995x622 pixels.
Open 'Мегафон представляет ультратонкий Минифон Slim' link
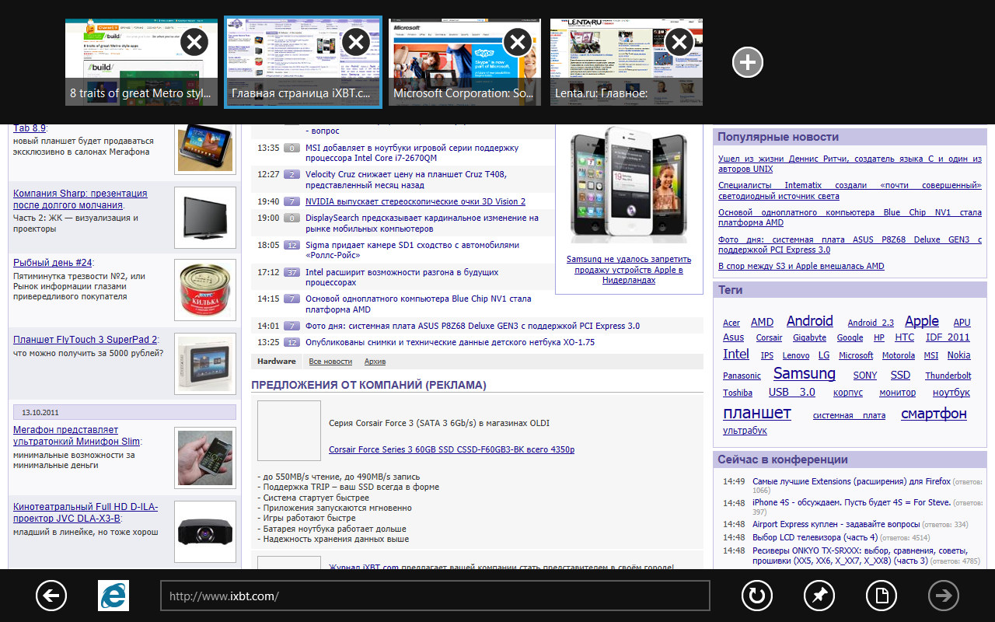[77, 435]
